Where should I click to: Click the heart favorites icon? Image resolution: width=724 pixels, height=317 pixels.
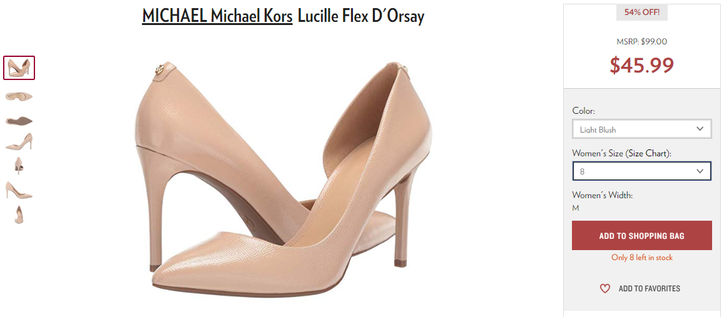(x=605, y=289)
